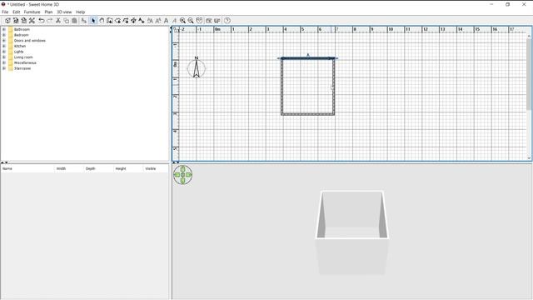The width and height of the screenshot is (533, 300).
Task: Expand the Bedroom category plus sign
Action: [x=4, y=35]
